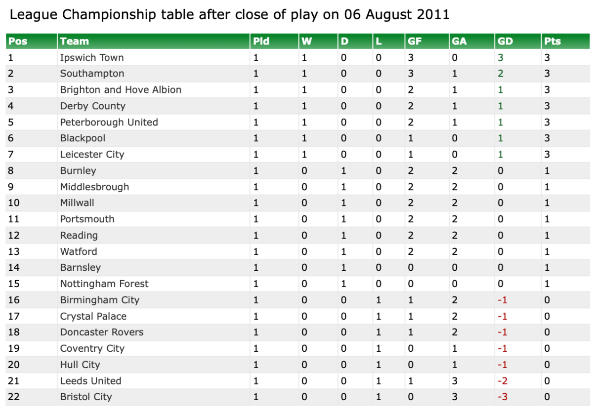Click Leicester City team entry
Screen dimensions: 593x415
(x=92, y=155)
